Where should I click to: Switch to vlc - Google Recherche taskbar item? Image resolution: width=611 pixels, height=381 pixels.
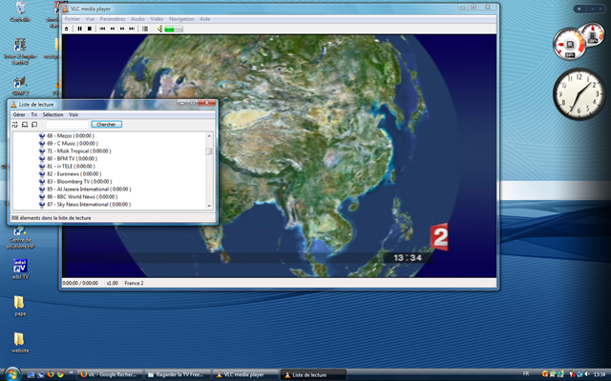(x=111, y=374)
